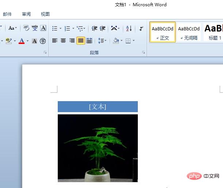Click the bullets list icon
223x188 pixels.
point(54,28)
